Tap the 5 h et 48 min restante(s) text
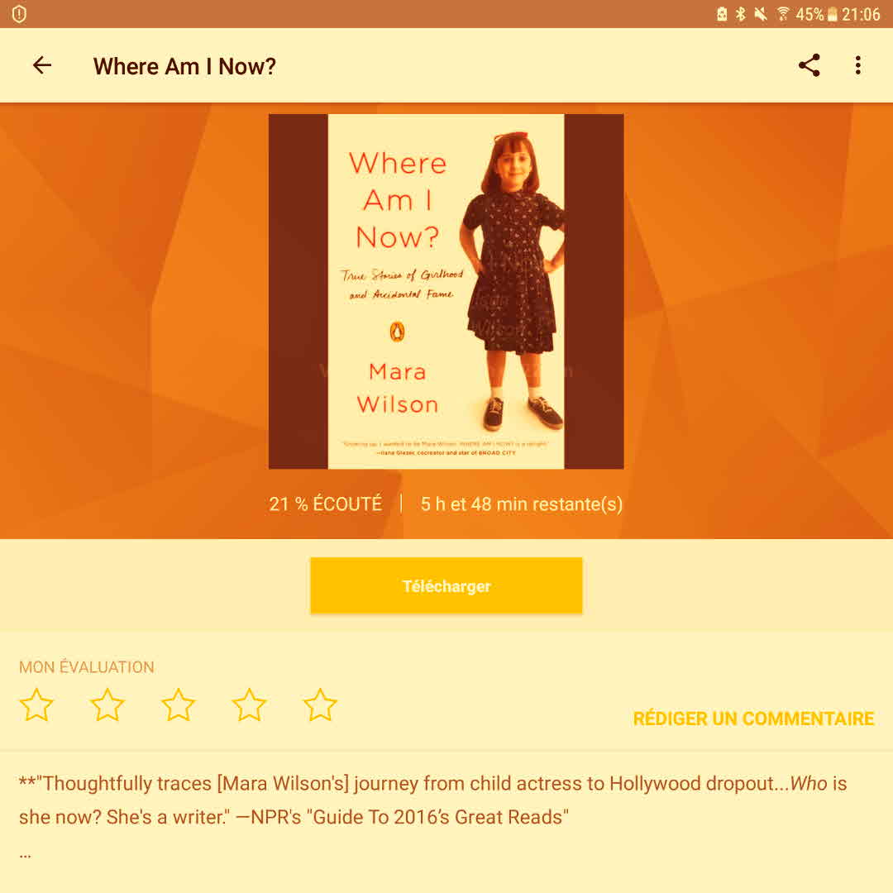Viewport: 893px width, 893px height. pyautogui.click(x=521, y=504)
